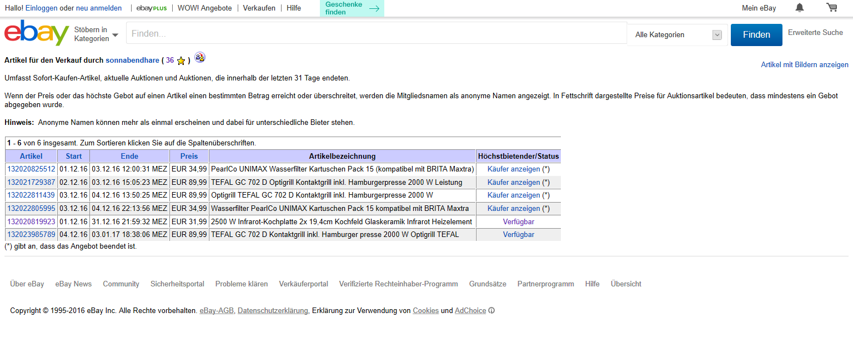
Task: Sort by the Ende column header
Action: pyautogui.click(x=129, y=156)
